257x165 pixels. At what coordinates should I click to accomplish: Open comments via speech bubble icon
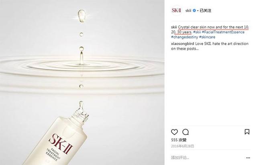tap(186, 132)
